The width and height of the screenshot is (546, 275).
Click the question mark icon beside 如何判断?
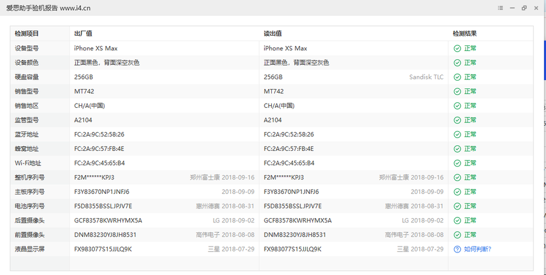pyautogui.click(x=457, y=250)
